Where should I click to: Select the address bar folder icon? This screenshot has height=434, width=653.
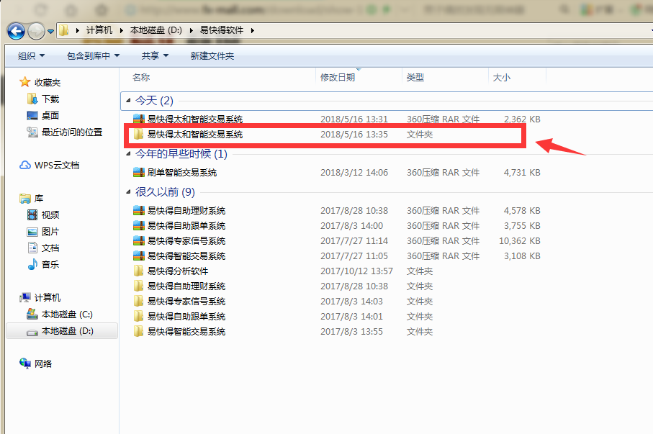click(64, 30)
